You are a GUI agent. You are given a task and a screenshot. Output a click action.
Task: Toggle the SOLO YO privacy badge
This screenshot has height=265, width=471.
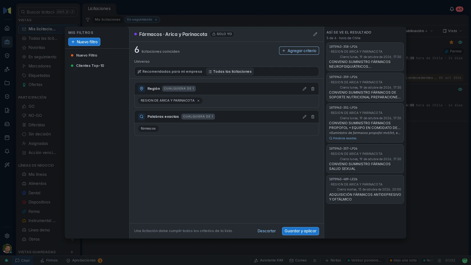click(222, 34)
